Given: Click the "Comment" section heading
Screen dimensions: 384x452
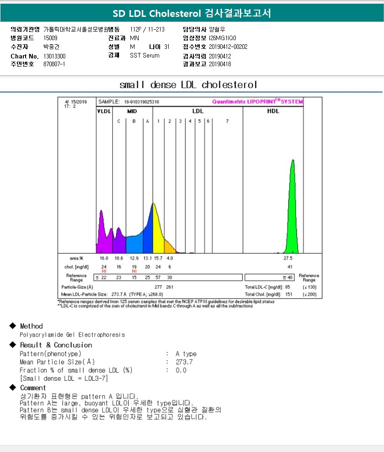Looking at the screenshot, I should (33, 388).
